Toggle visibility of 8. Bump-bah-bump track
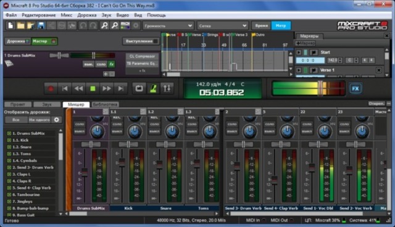 pyautogui.click(x=9, y=208)
